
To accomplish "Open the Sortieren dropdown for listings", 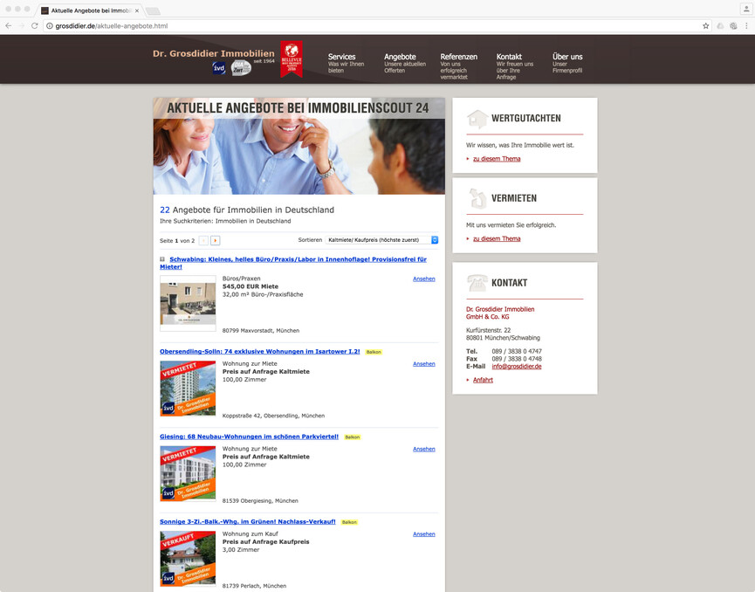I will coord(381,239).
